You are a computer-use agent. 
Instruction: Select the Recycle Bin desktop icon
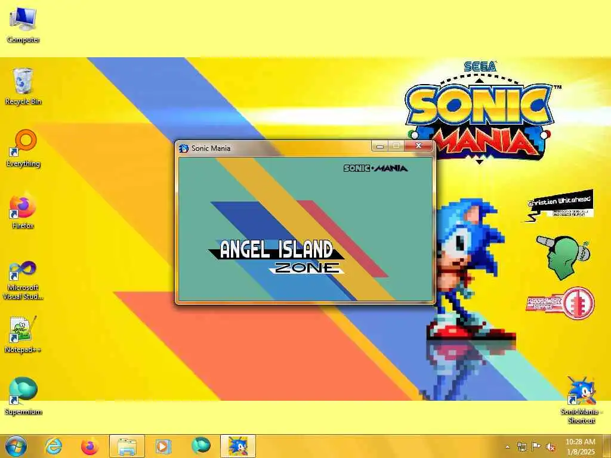coord(23,86)
